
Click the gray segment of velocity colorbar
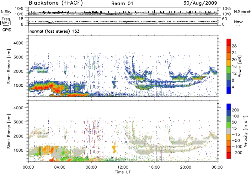click(229, 131)
